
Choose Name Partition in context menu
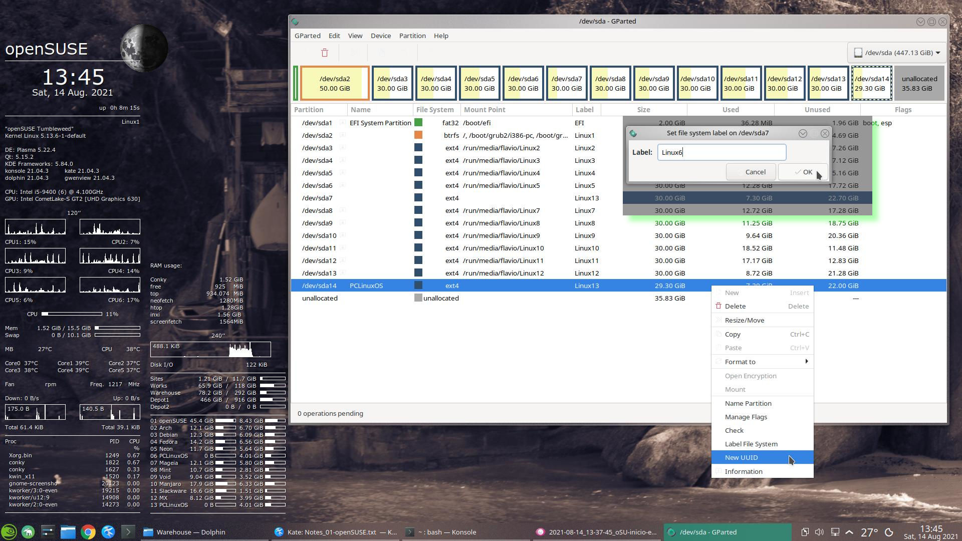(762, 403)
